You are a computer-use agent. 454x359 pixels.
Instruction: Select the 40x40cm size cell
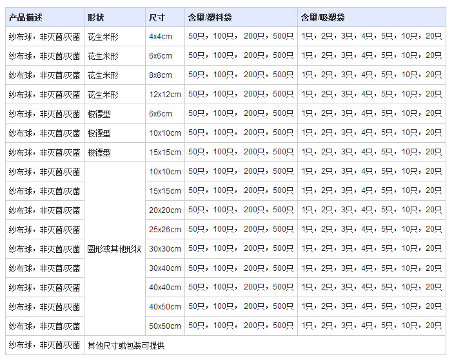[x=165, y=288]
